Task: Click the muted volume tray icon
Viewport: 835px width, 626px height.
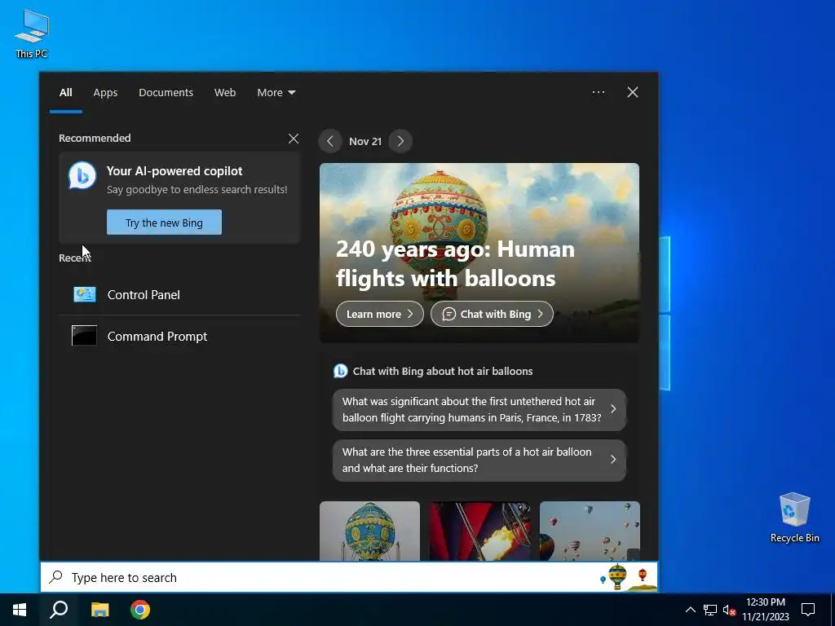Action: [x=729, y=610]
